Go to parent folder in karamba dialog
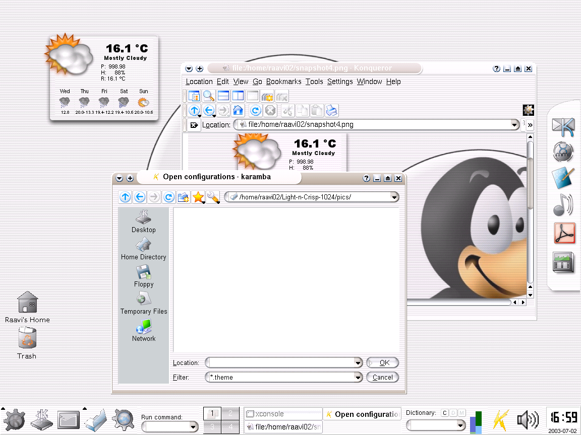Viewport: 581px width, 435px height. point(125,197)
